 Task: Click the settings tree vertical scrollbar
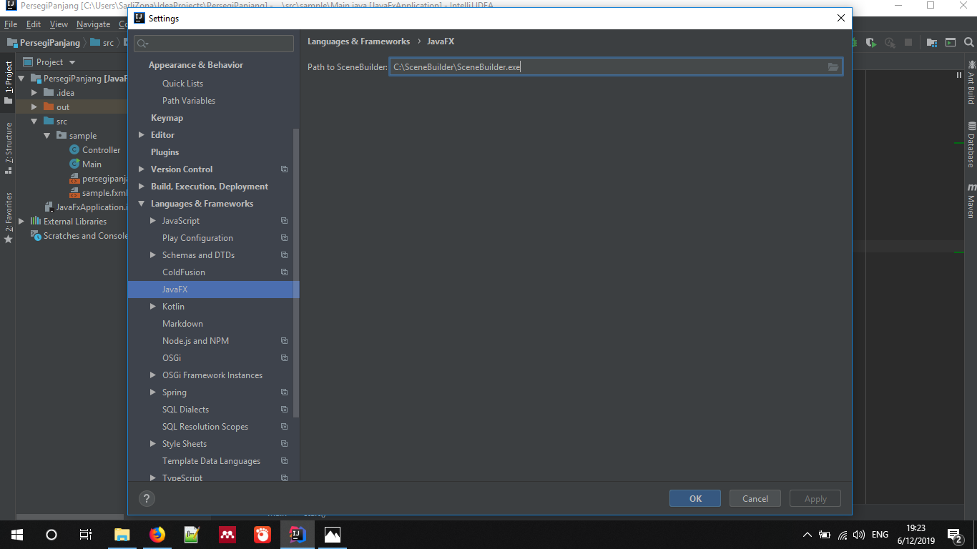pyautogui.click(x=296, y=272)
